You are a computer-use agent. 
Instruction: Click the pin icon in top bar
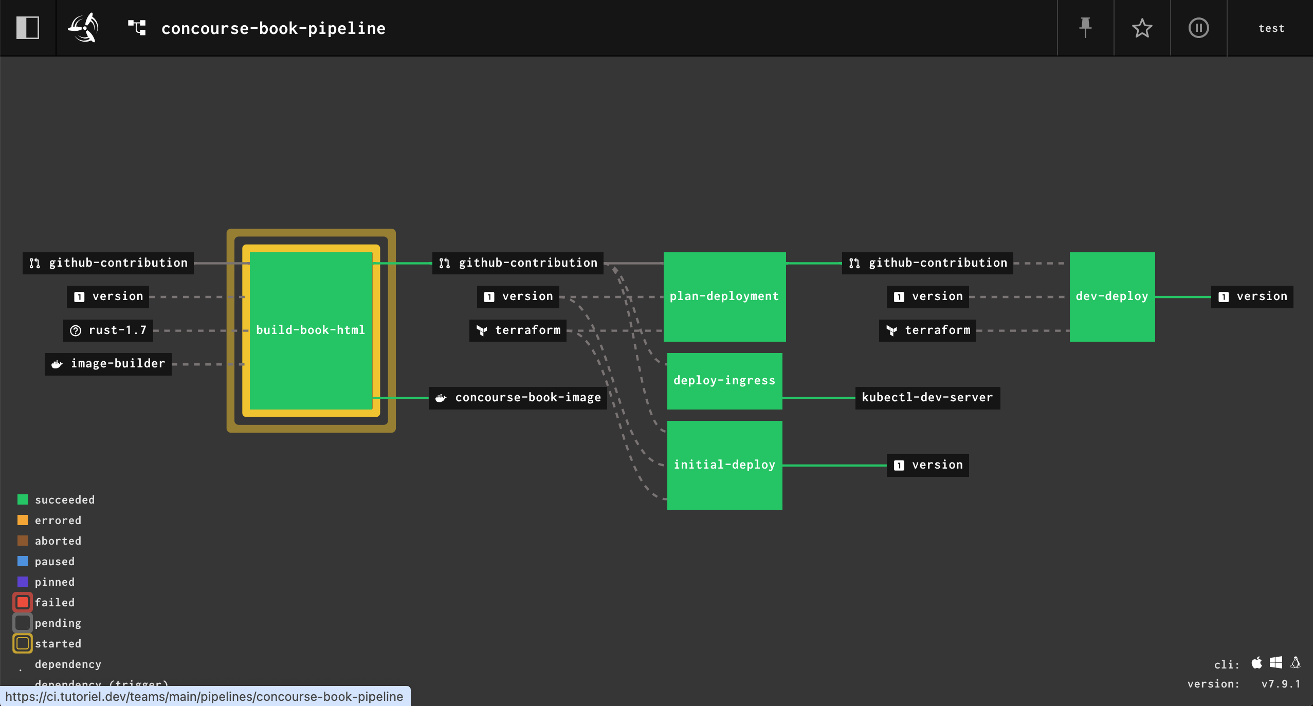coord(1085,28)
